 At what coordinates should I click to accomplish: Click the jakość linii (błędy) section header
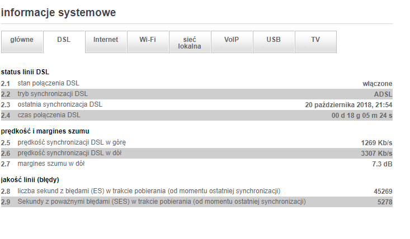click(x=30, y=180)
